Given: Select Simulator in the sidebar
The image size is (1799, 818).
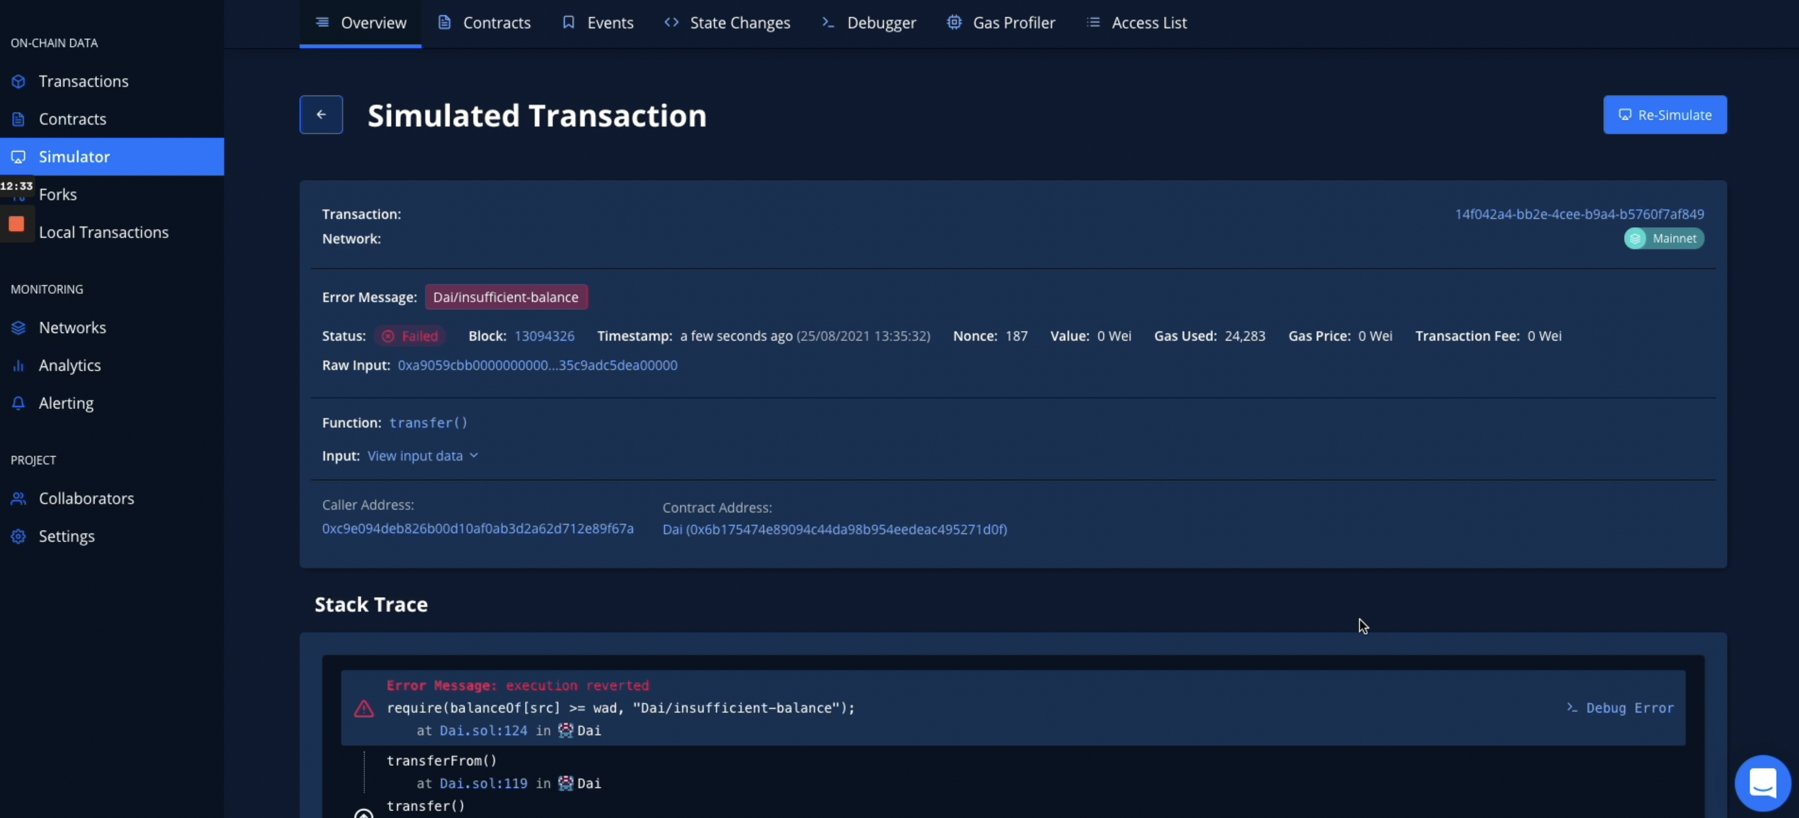Looking at the screenshot, I should pos(112,157).
